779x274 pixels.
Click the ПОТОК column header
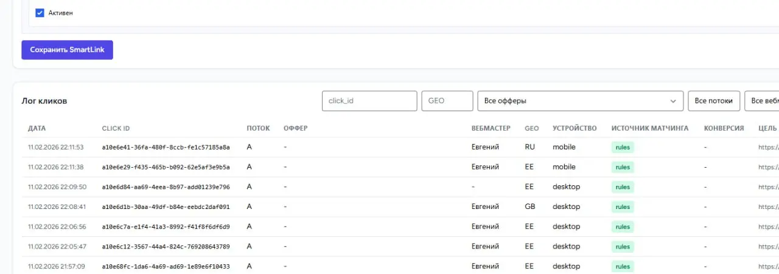click(x=258, y=128)
